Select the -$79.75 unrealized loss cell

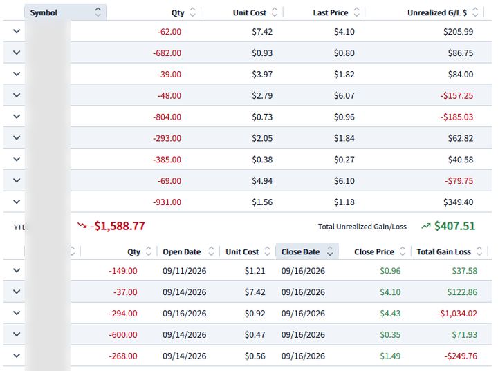pyautogui.click(x=459, y=181)
